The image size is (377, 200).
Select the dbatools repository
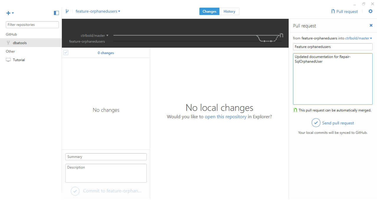[31, 43]
